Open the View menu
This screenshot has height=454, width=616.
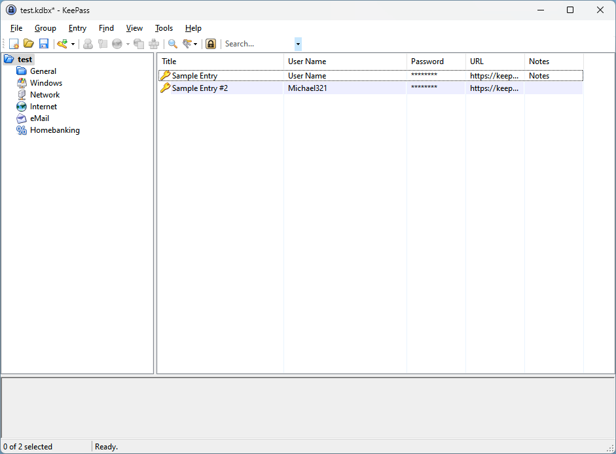click(x=134, y=28)
